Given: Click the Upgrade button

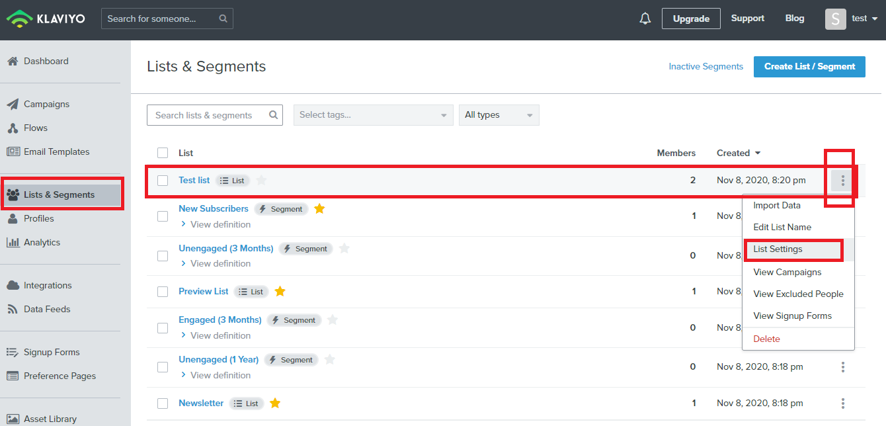Looking at the screenshot, I should [x=691, y=19].
